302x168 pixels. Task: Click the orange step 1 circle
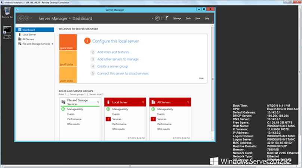pyautogui.click(x=87, y=41)
